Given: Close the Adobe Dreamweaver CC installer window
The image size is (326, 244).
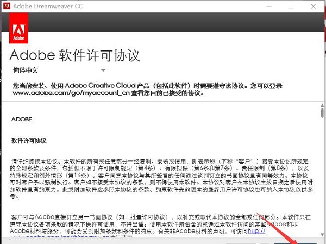Looking at the screenshot, I should click(314, 6).
